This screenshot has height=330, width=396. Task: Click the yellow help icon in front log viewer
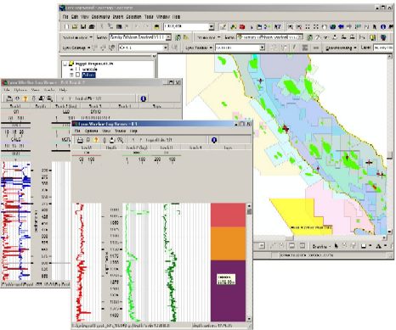pyautogui.click(x=96, y=140)
